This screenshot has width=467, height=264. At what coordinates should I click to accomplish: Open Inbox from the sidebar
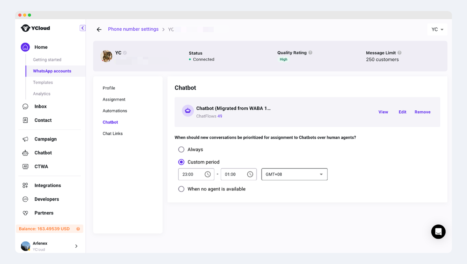pos(40,106)
